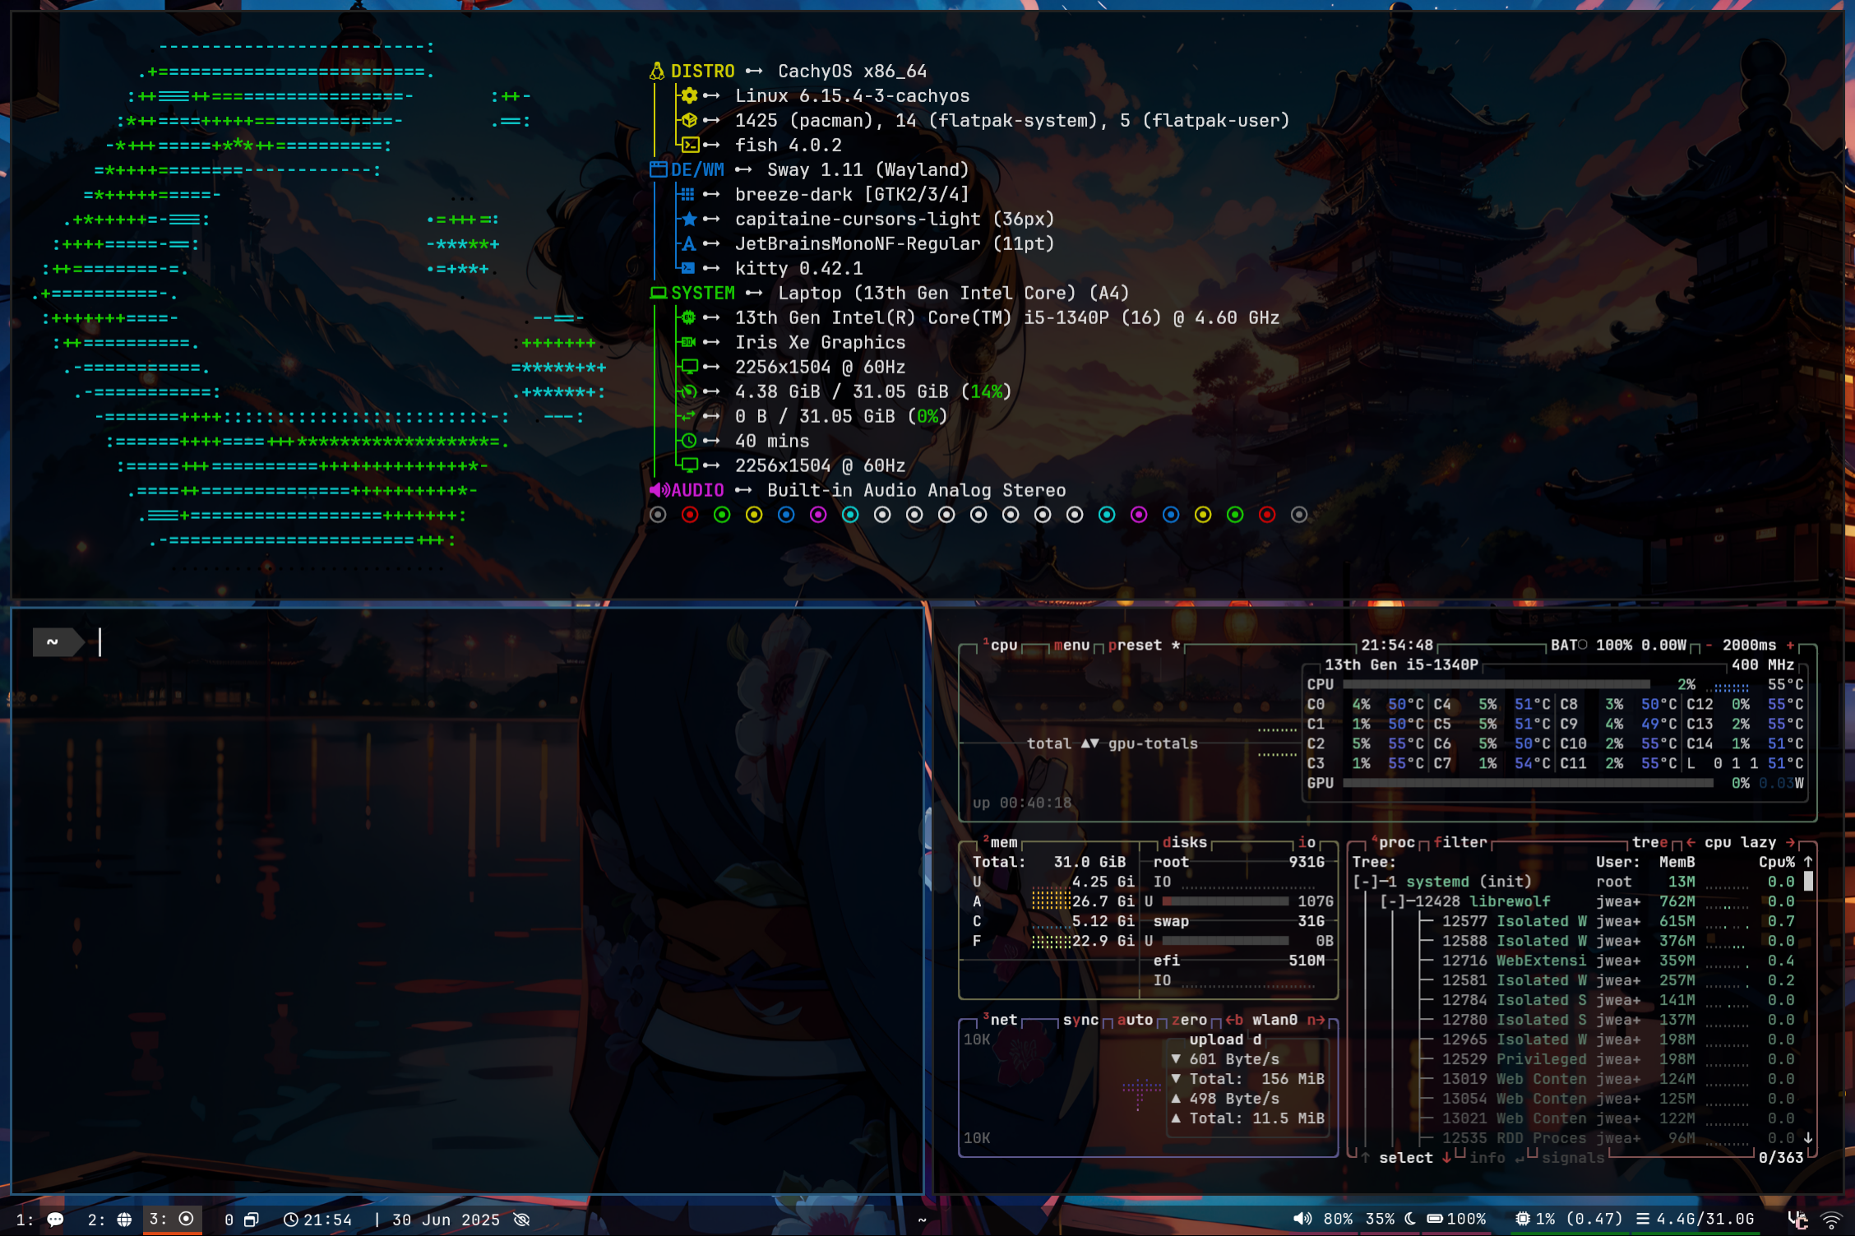Click the laptop icon beside SYSTEM
Image resolution: width=1855 pixels, height=1236 pixels.
point(658,294)
